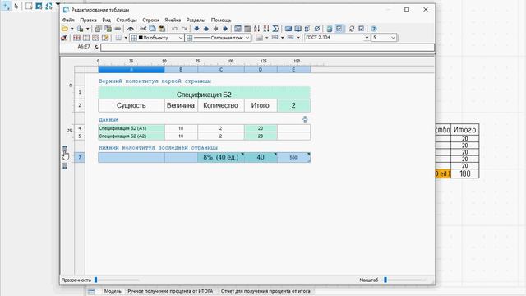Click the blue question mark help icon

(x=374, y=29)
